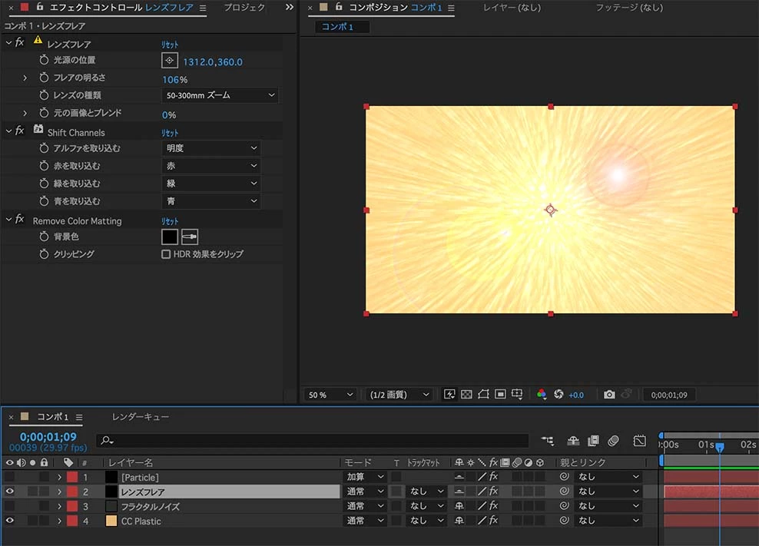Click the region of interest button

501,395
